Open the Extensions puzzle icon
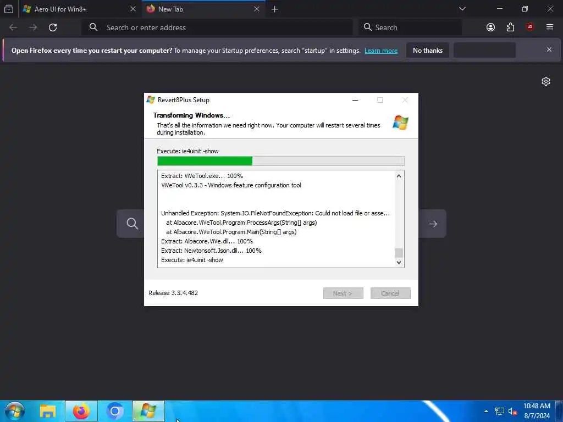Screen dimensions: 563x422 tap(510, 27)
